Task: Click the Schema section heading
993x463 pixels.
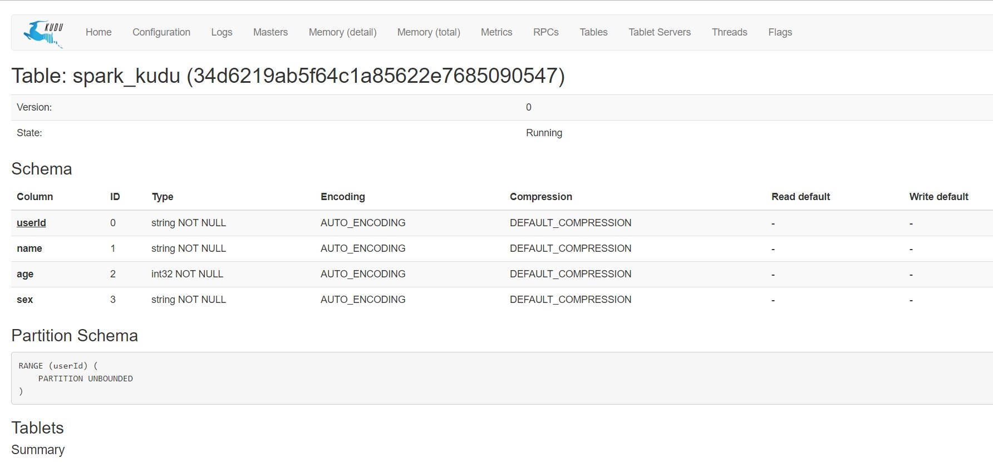Action: (42, 169)
